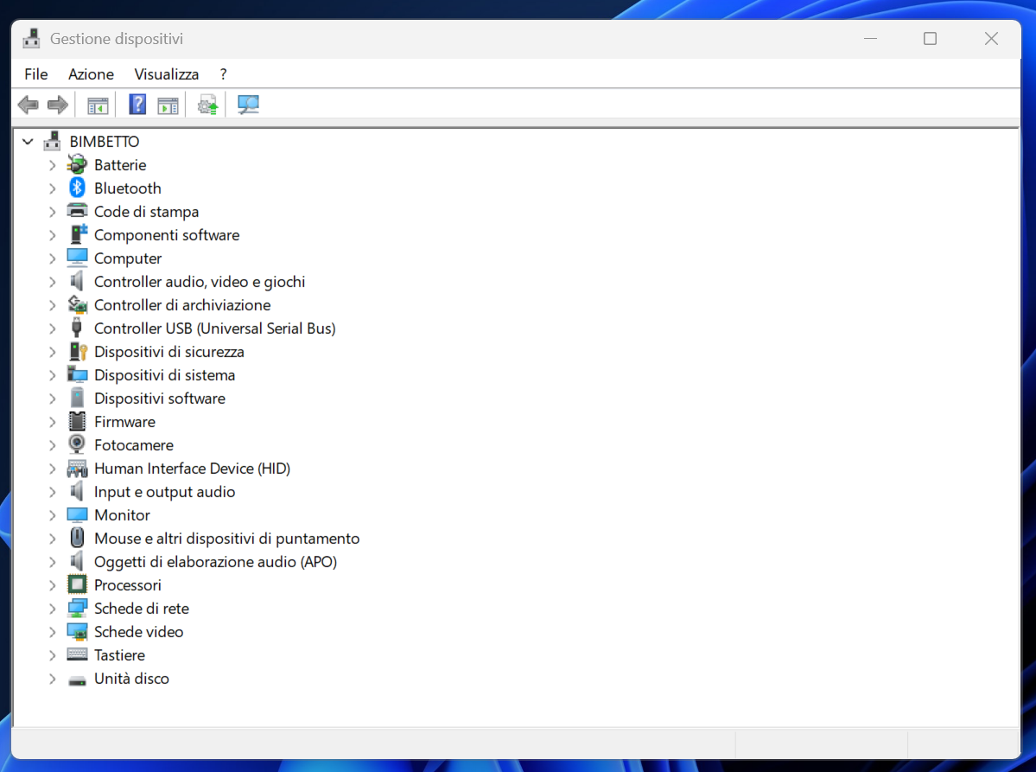Click the show/hide action pane icon
This screenshot has height=772, width=1036.
tap(168, 105)
